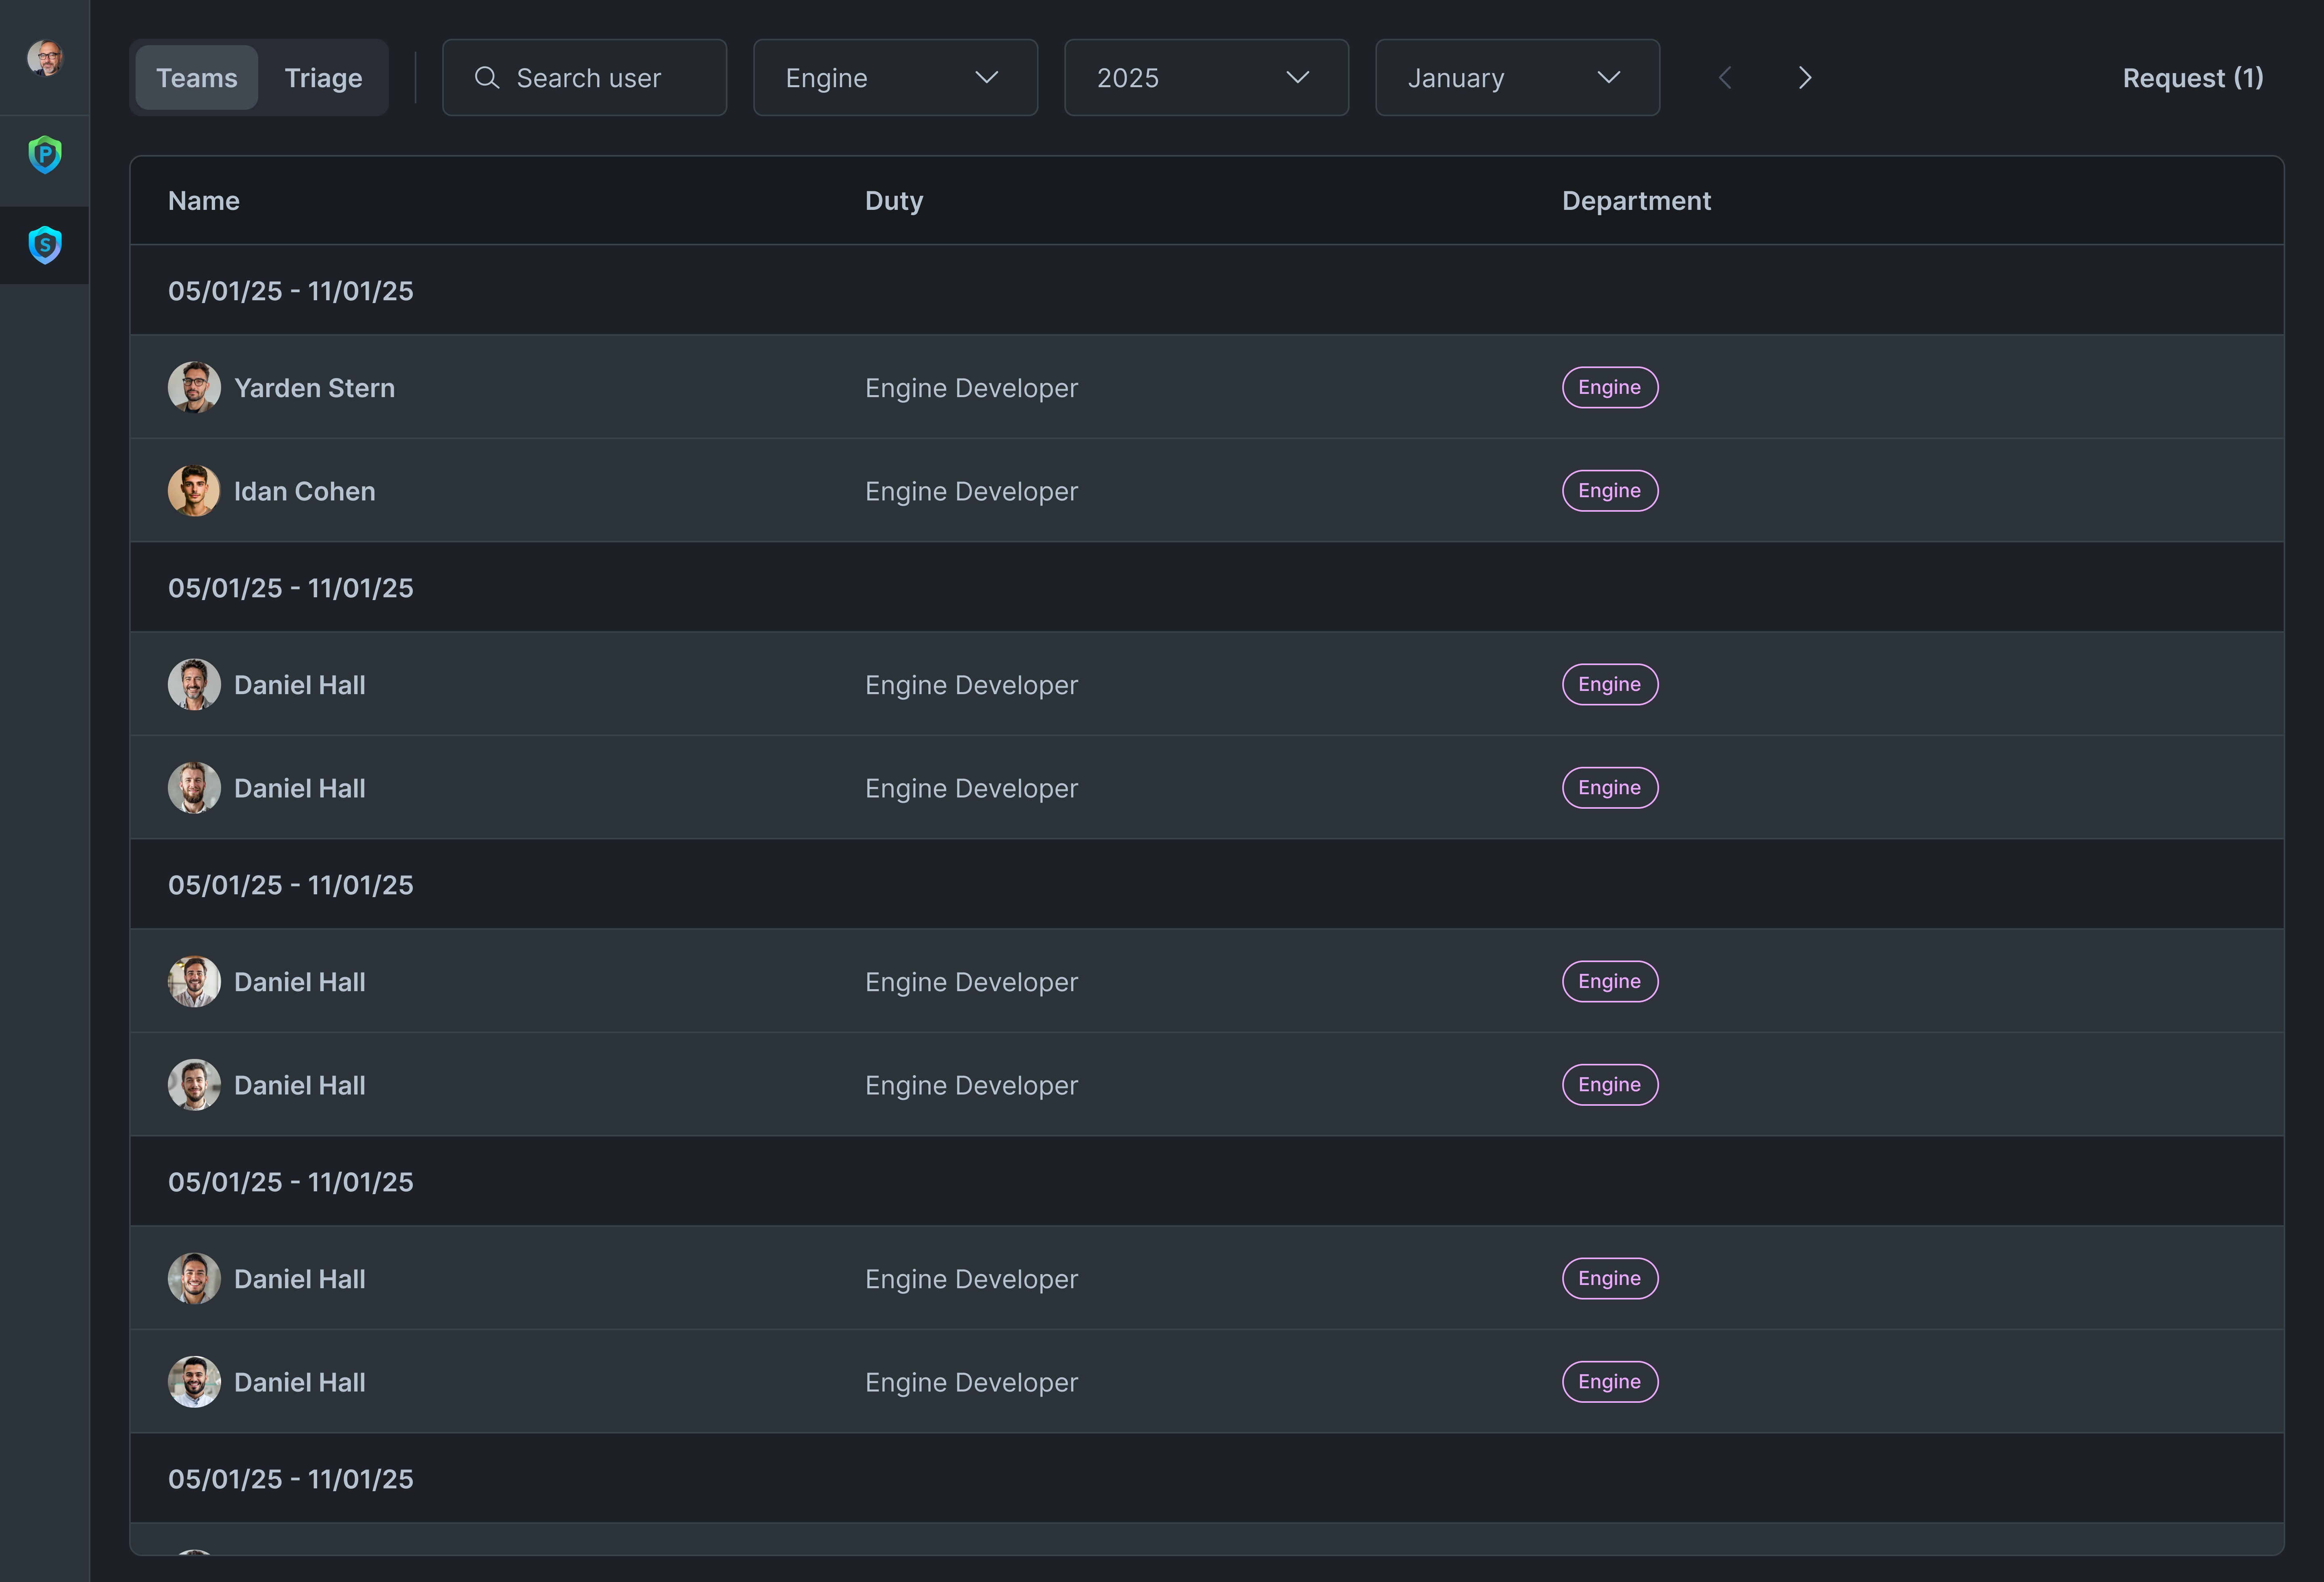Screen dimensions: 2324x1582
Task: Click the Duty column header
Action: (894, 201)
